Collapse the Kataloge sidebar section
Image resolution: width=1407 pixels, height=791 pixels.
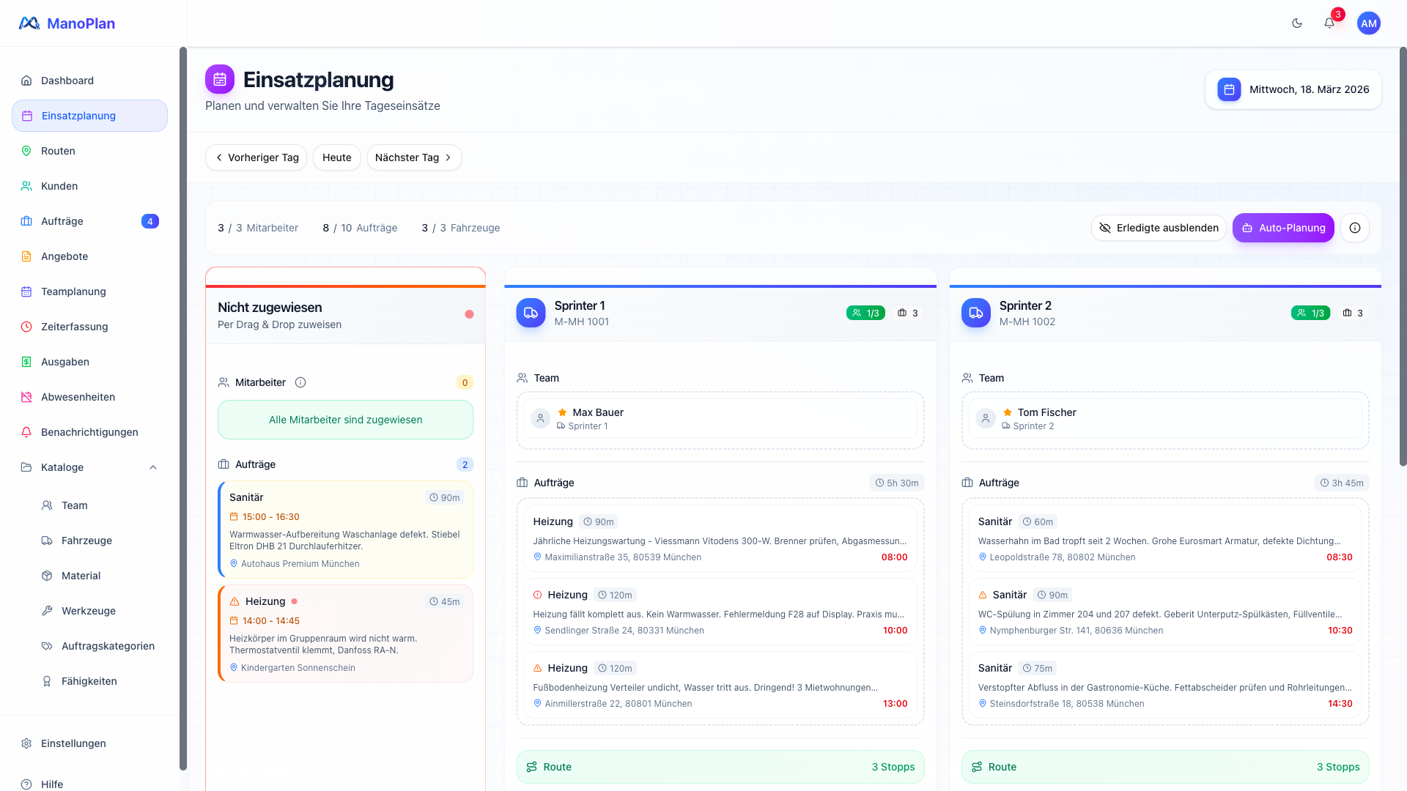coord(153,467)
